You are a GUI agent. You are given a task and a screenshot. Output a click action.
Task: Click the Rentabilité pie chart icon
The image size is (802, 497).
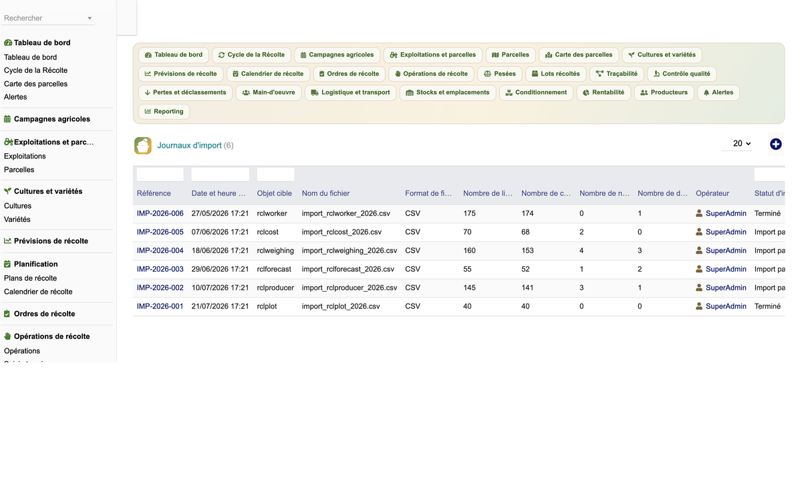586,92
